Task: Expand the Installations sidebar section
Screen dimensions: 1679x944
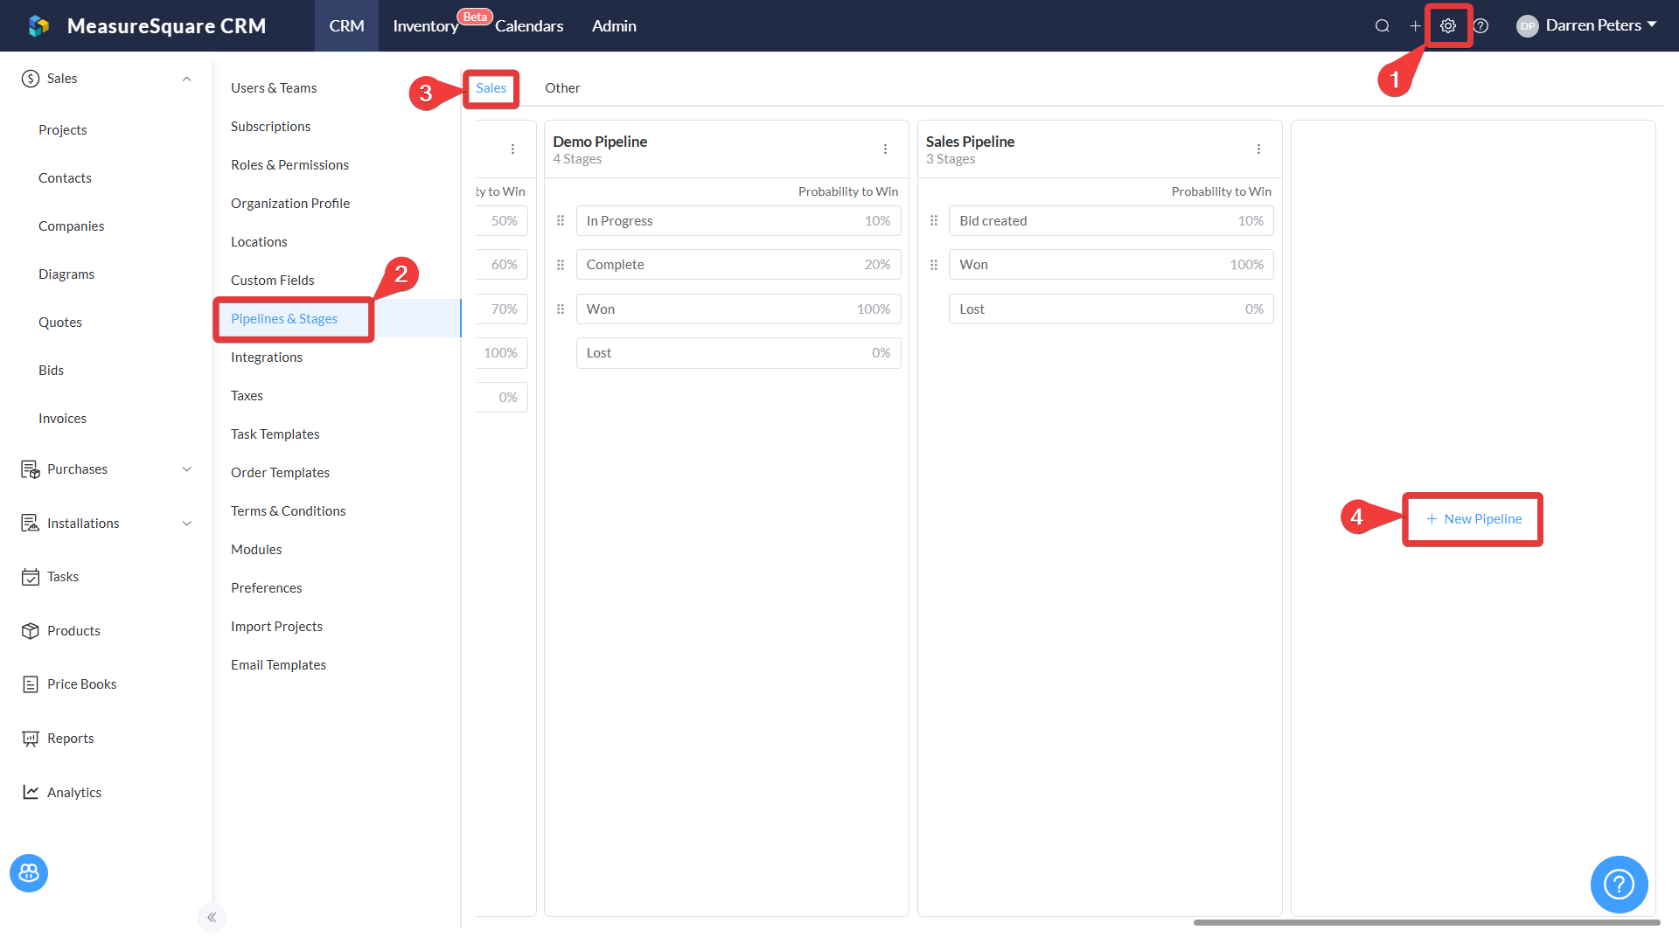Action: [186, 524]
